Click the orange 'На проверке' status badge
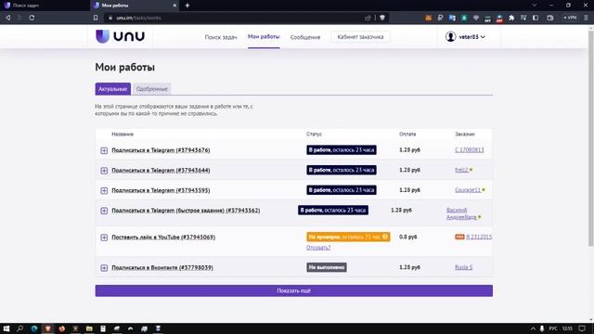Viewport: 594px width, 334px height. coord(348,237)
